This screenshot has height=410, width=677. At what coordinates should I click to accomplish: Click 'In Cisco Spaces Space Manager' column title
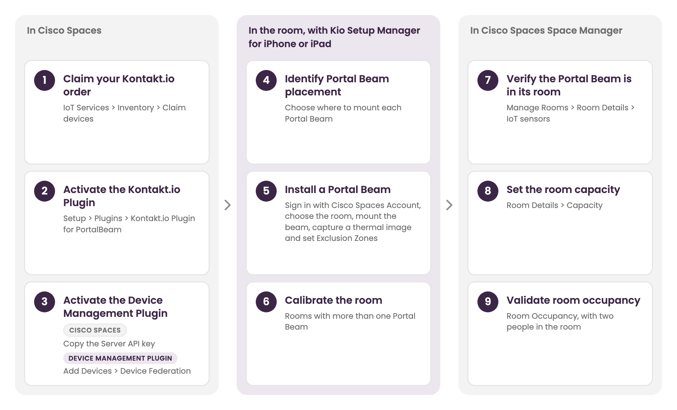click(x=546, y=31)
